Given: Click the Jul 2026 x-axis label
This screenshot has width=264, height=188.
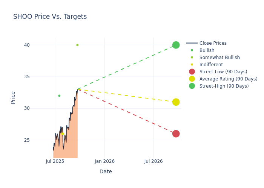Looking at the screenshot, I should pyautogui.click(x=153, y=161).
